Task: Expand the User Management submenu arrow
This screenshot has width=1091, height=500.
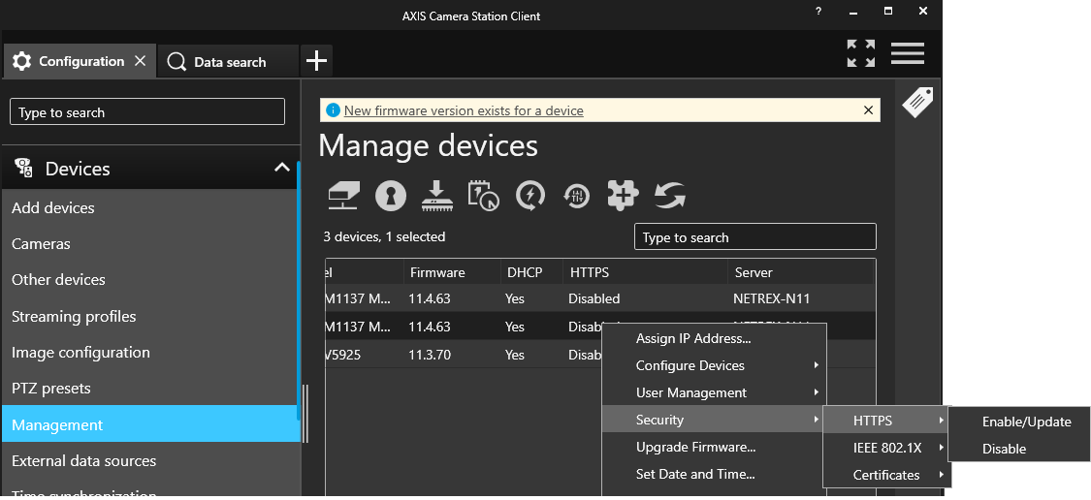Action: (x=816, y=392)
